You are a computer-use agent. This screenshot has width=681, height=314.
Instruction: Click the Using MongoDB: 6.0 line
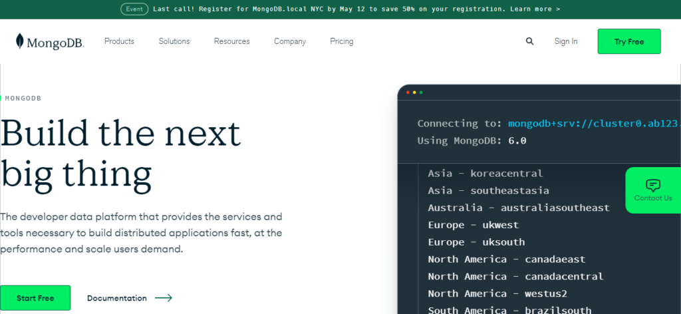(472, 141)
